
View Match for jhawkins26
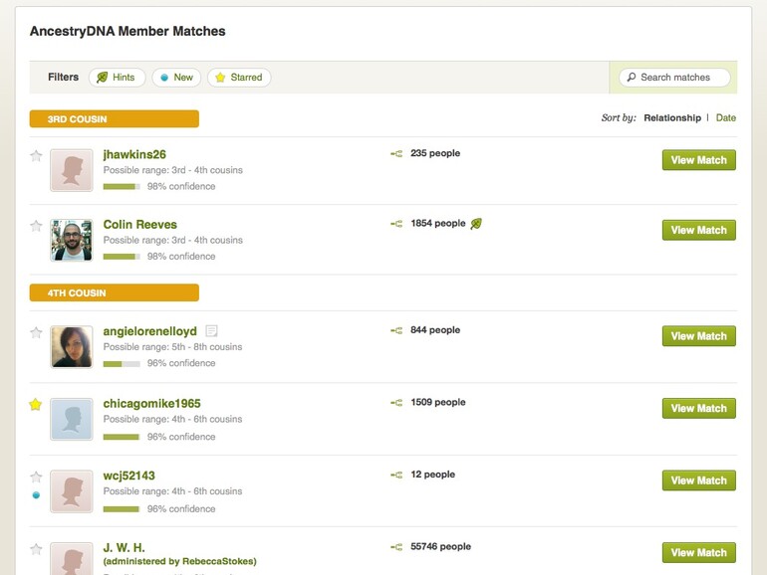coord(699,160)
